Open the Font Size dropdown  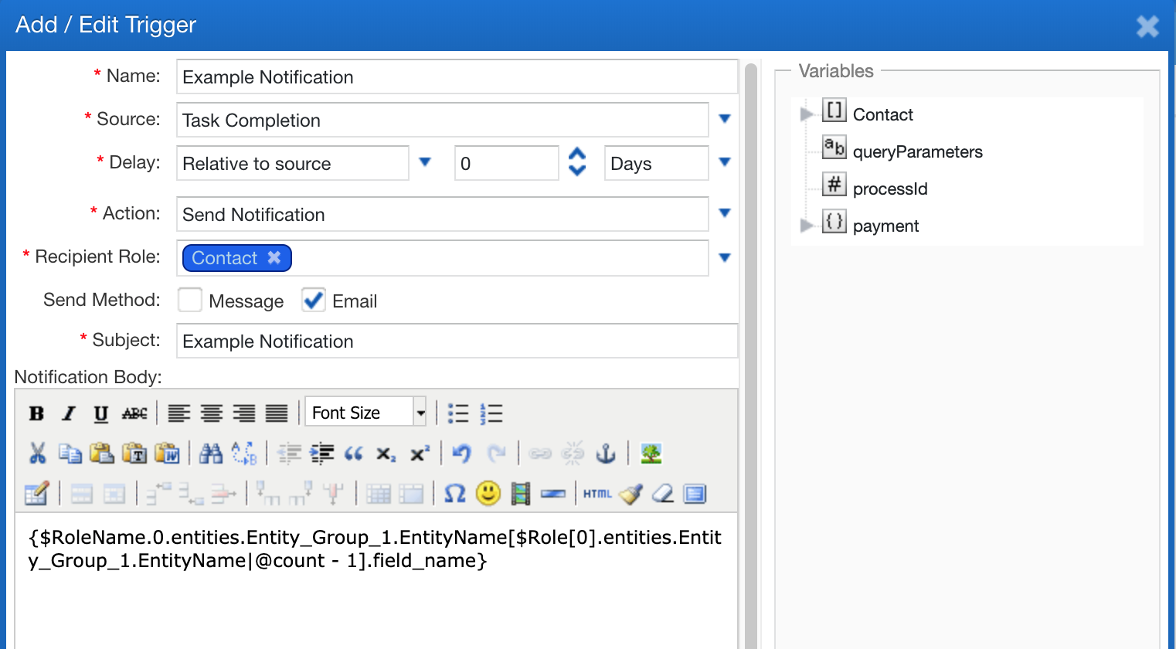click(420, 413)
